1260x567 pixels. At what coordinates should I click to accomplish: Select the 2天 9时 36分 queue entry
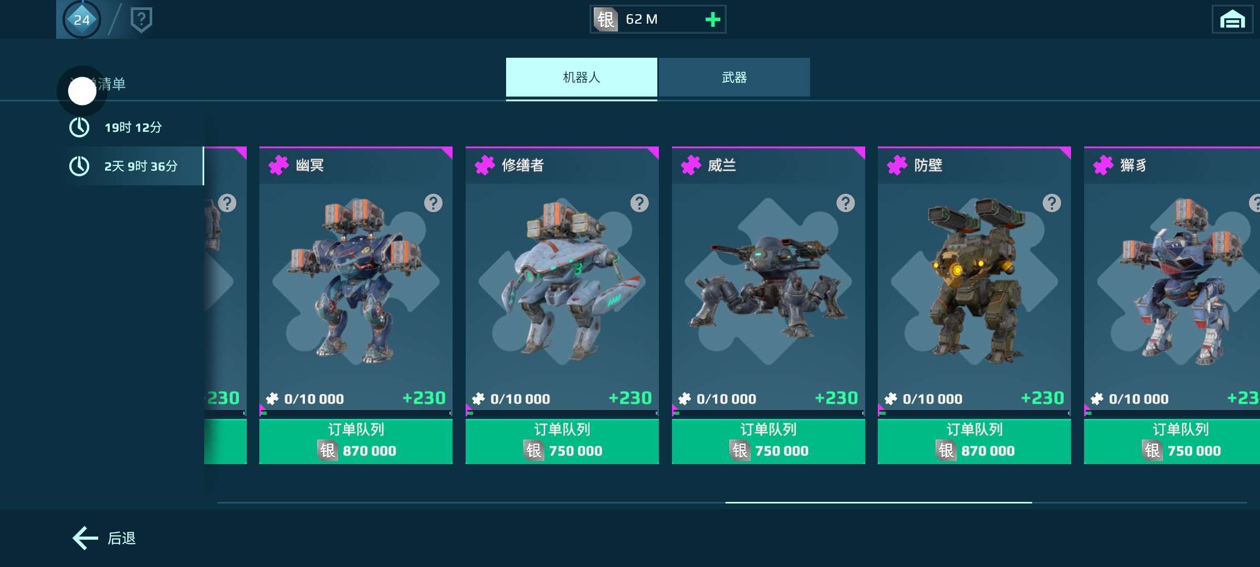[132, 166]
